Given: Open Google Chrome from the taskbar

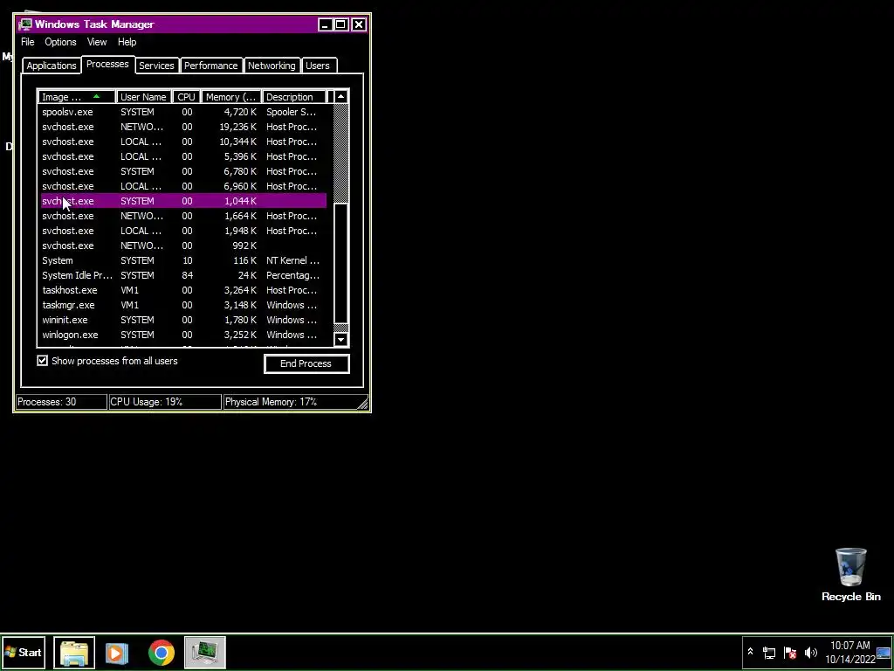Looking at the screenshot, I should tap(162, 653).
